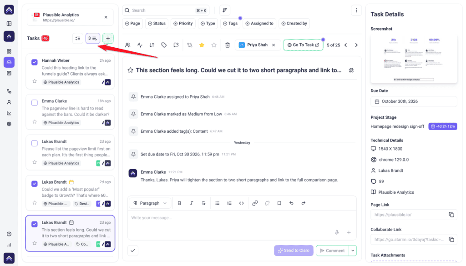
Task: Open the 3 selected tasks list button
Action: [x=93, y=38]
